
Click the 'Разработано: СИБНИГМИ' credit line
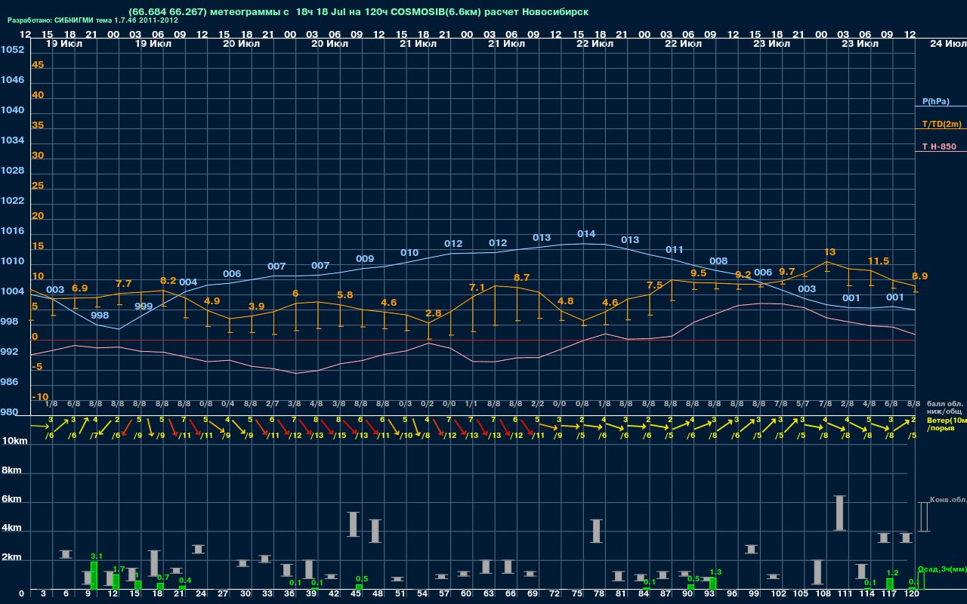coord(93,20)
